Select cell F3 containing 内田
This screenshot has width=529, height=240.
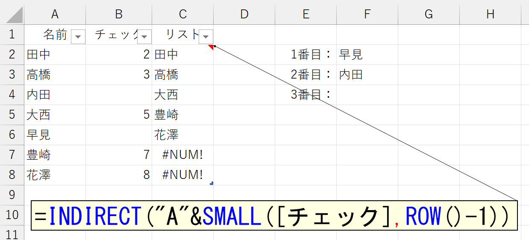pyautogui.click(x=367, y=75)
